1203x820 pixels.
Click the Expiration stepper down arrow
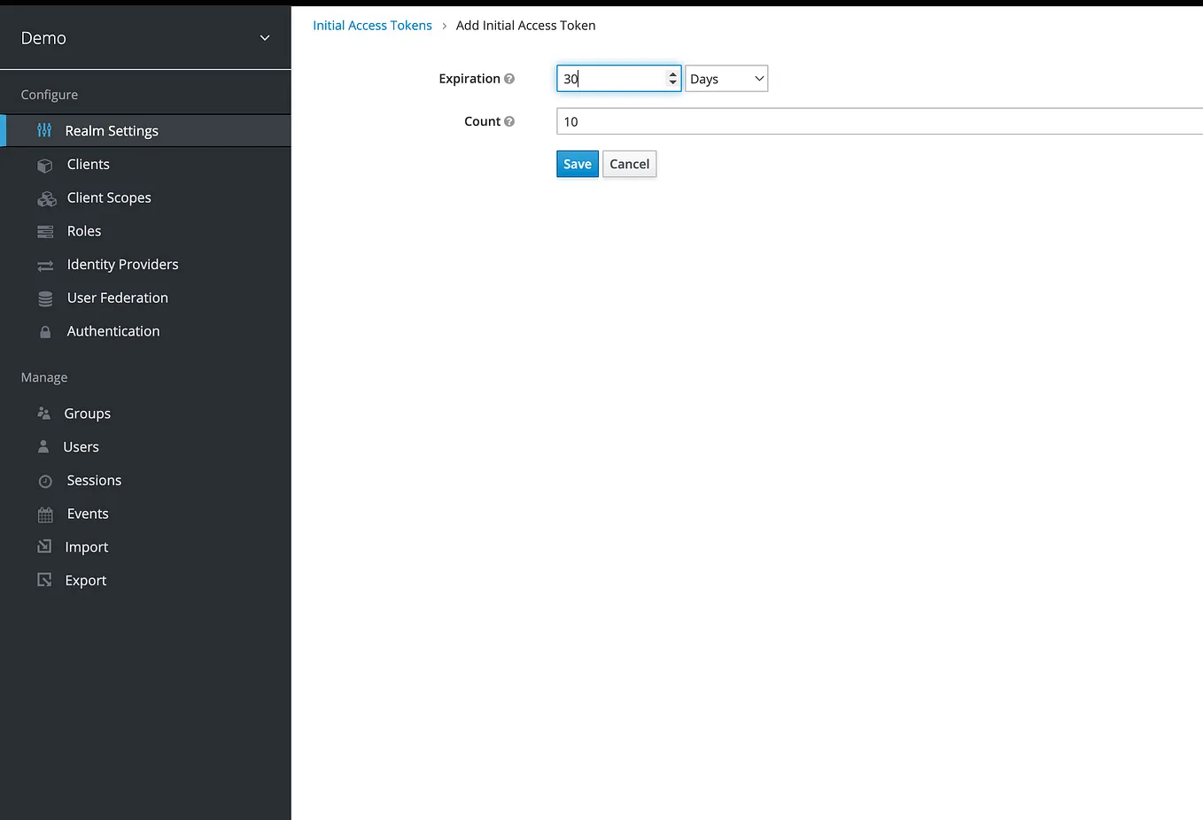(x=672, y=82)
